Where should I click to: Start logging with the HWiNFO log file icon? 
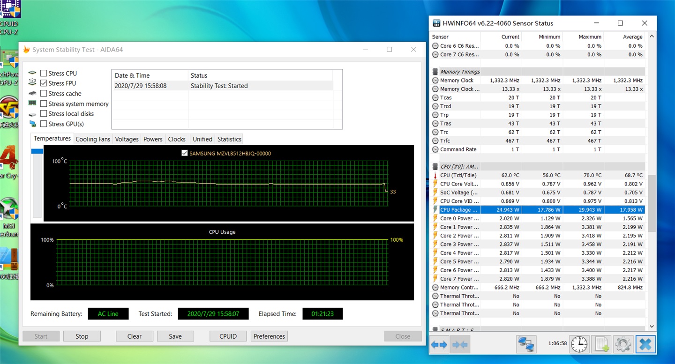tap(601, 344)
